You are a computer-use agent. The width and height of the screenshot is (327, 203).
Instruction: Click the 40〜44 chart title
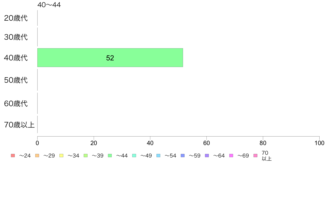[x=49, y=5]
